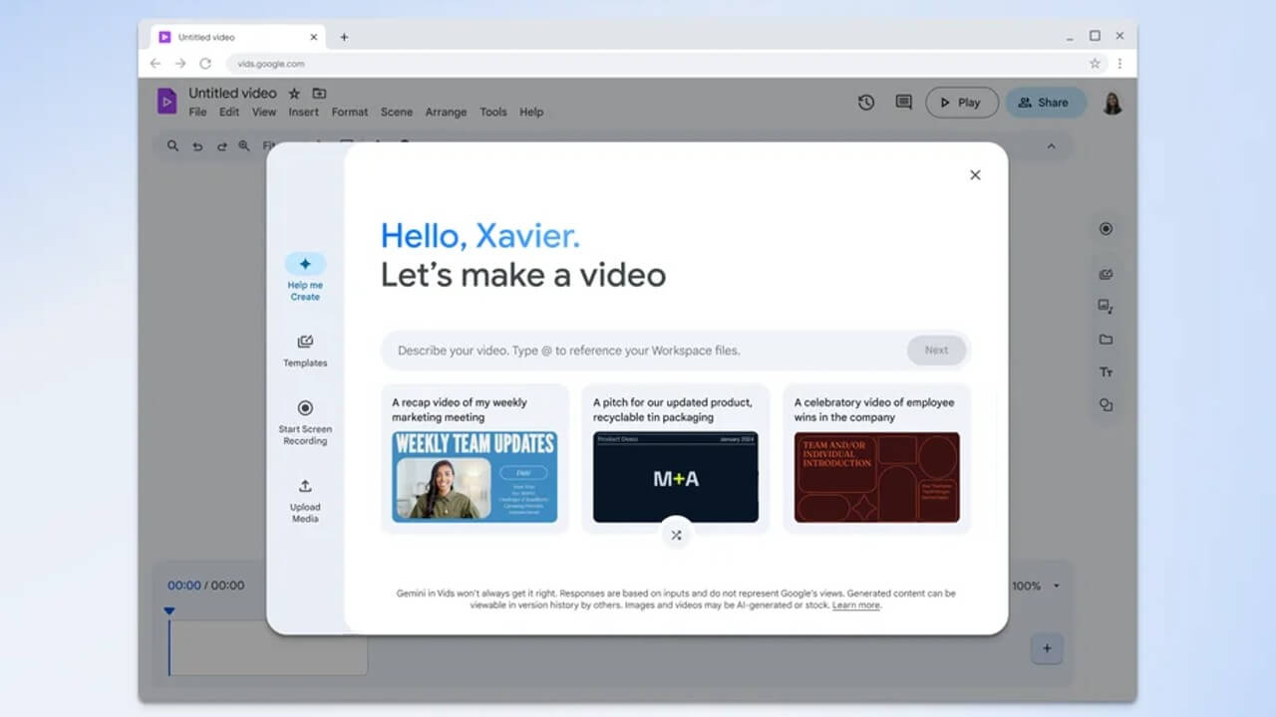Shuffle the example prompts below the cards
Viewport: 1276px width, 717px height.
(x=676, y=535)
